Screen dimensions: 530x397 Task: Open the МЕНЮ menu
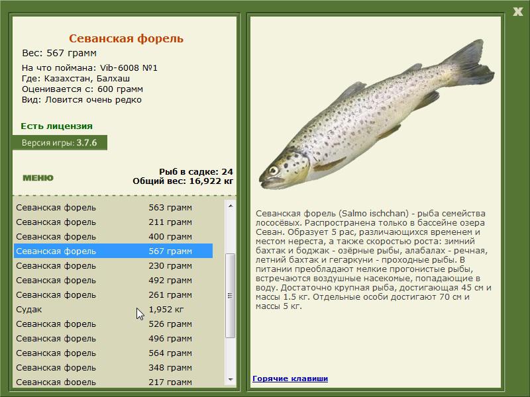pos(38,178)
